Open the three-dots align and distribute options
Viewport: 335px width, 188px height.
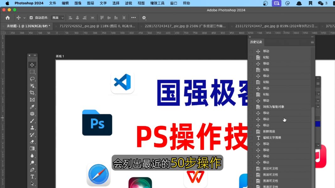pyautogui.click(x=133, y=18)
